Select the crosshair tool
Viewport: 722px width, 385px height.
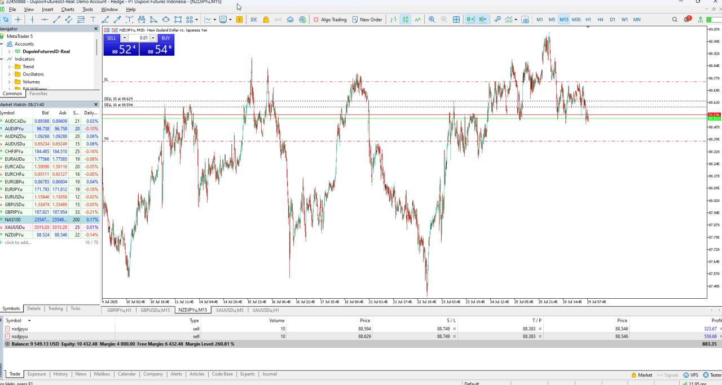[x=18, y=19]
